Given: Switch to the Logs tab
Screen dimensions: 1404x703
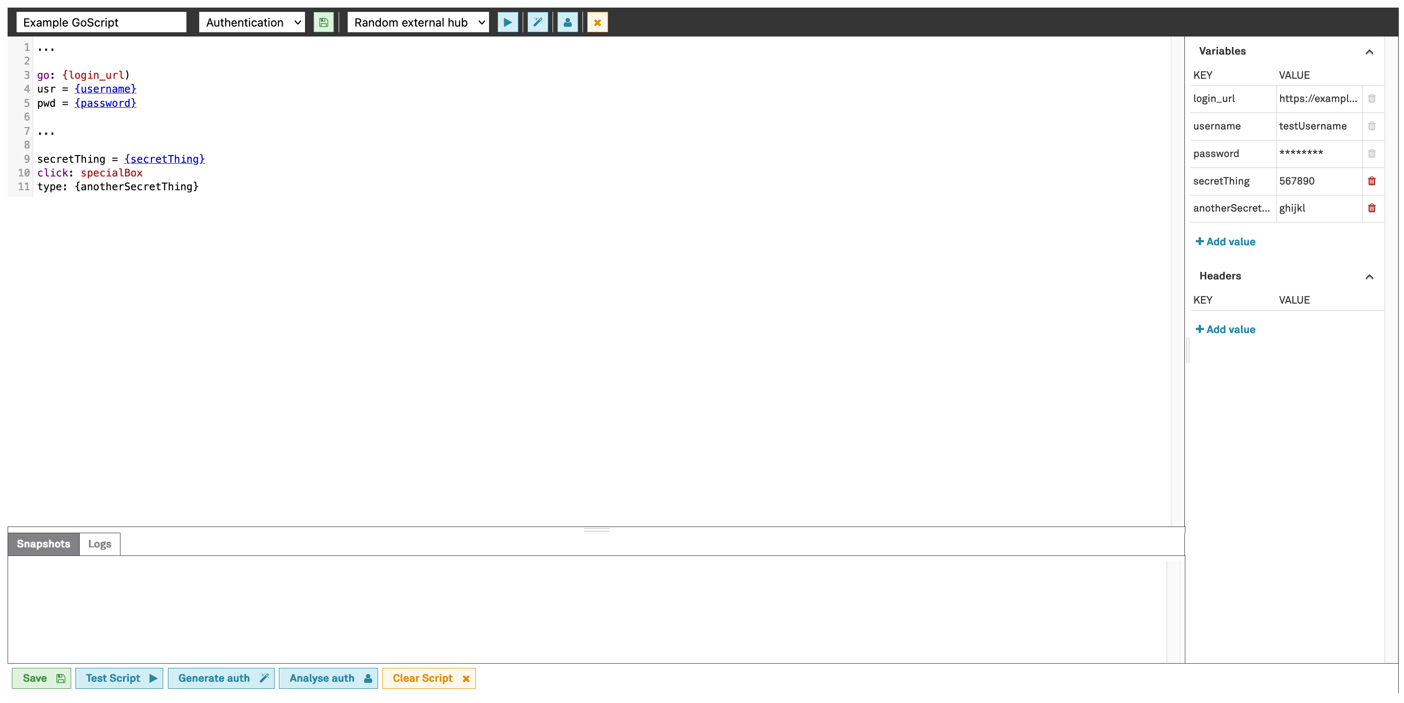Looking at the screenshot, I should 100,544.
